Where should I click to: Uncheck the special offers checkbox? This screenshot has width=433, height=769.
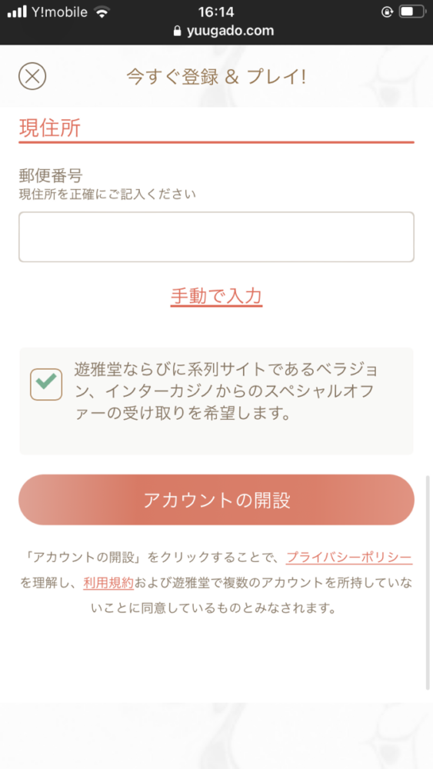(x=46, y=384)
